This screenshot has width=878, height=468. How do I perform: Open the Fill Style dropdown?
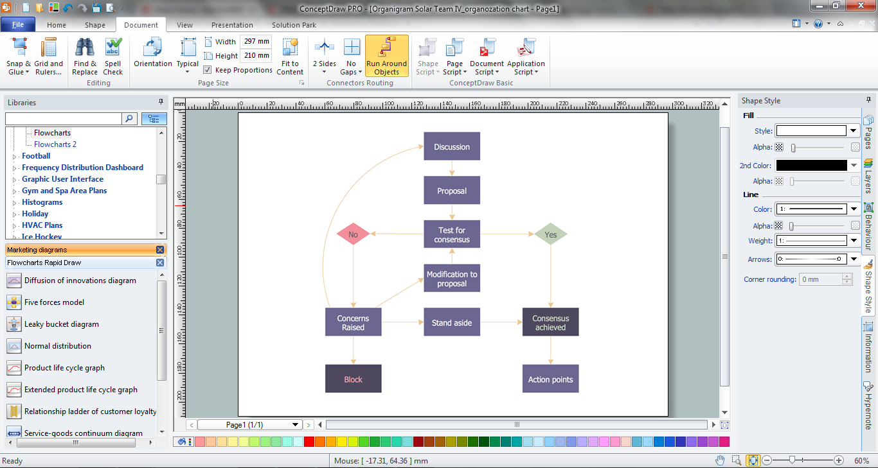coord(854,131)
